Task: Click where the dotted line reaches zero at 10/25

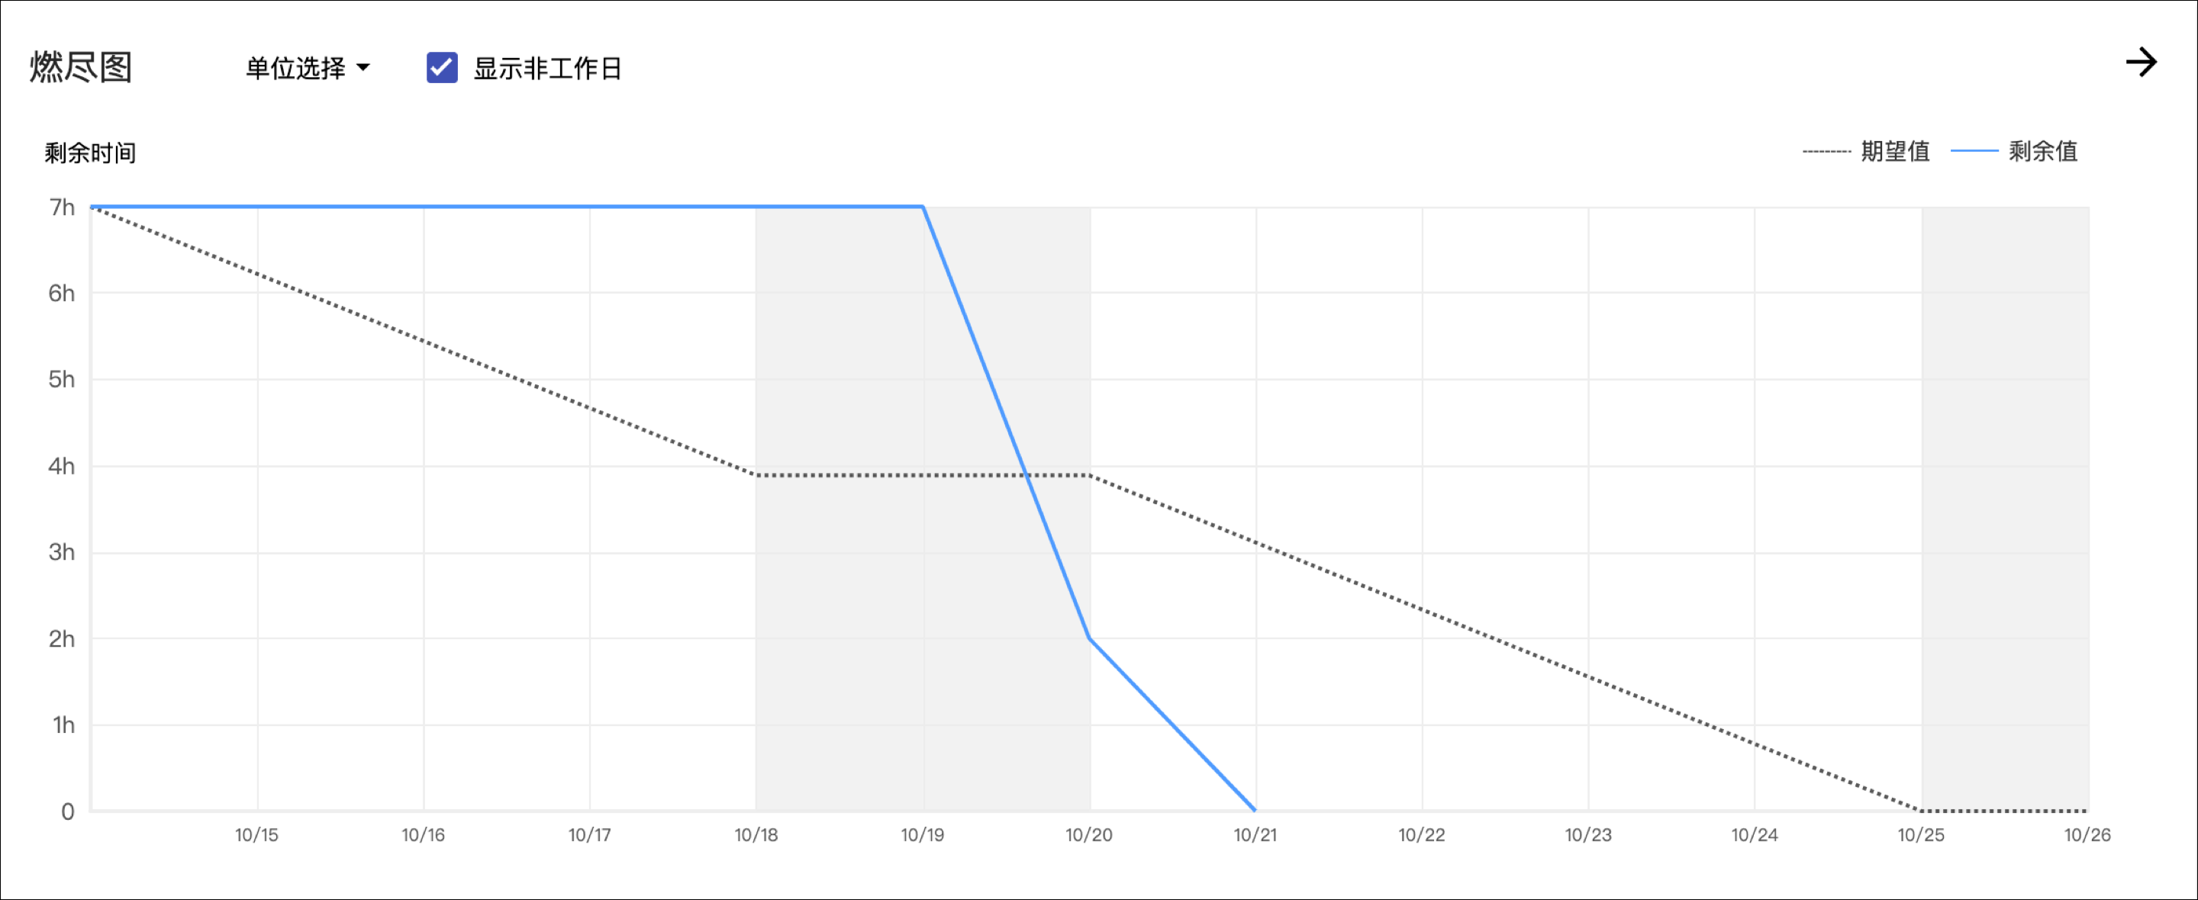Action: [1920, 809]
